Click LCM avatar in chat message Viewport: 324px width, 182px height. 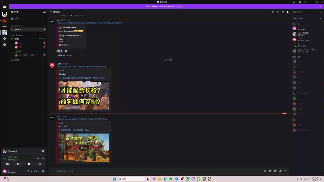pos(52,65)
